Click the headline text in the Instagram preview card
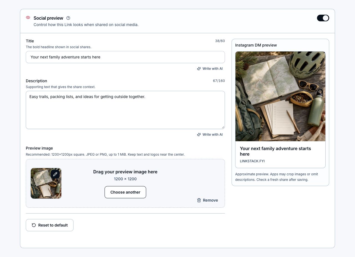The height and width of the screenshot is (257, 355). [275, 151]
